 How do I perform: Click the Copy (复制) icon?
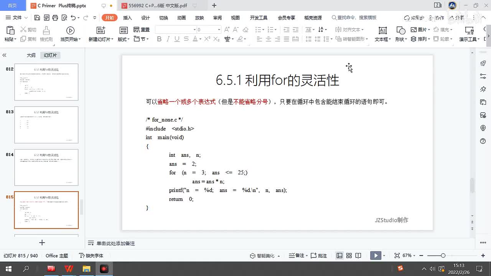[x=23, y=39]
